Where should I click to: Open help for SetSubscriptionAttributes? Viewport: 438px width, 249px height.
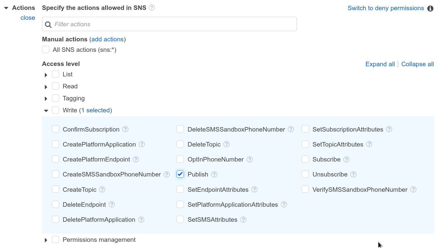(x=389, y=129)
